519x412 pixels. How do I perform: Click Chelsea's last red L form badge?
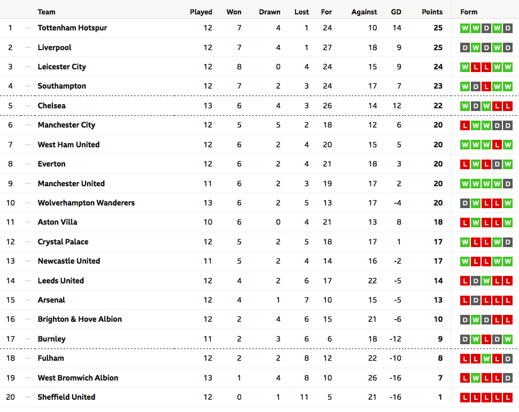click(507, 106)
